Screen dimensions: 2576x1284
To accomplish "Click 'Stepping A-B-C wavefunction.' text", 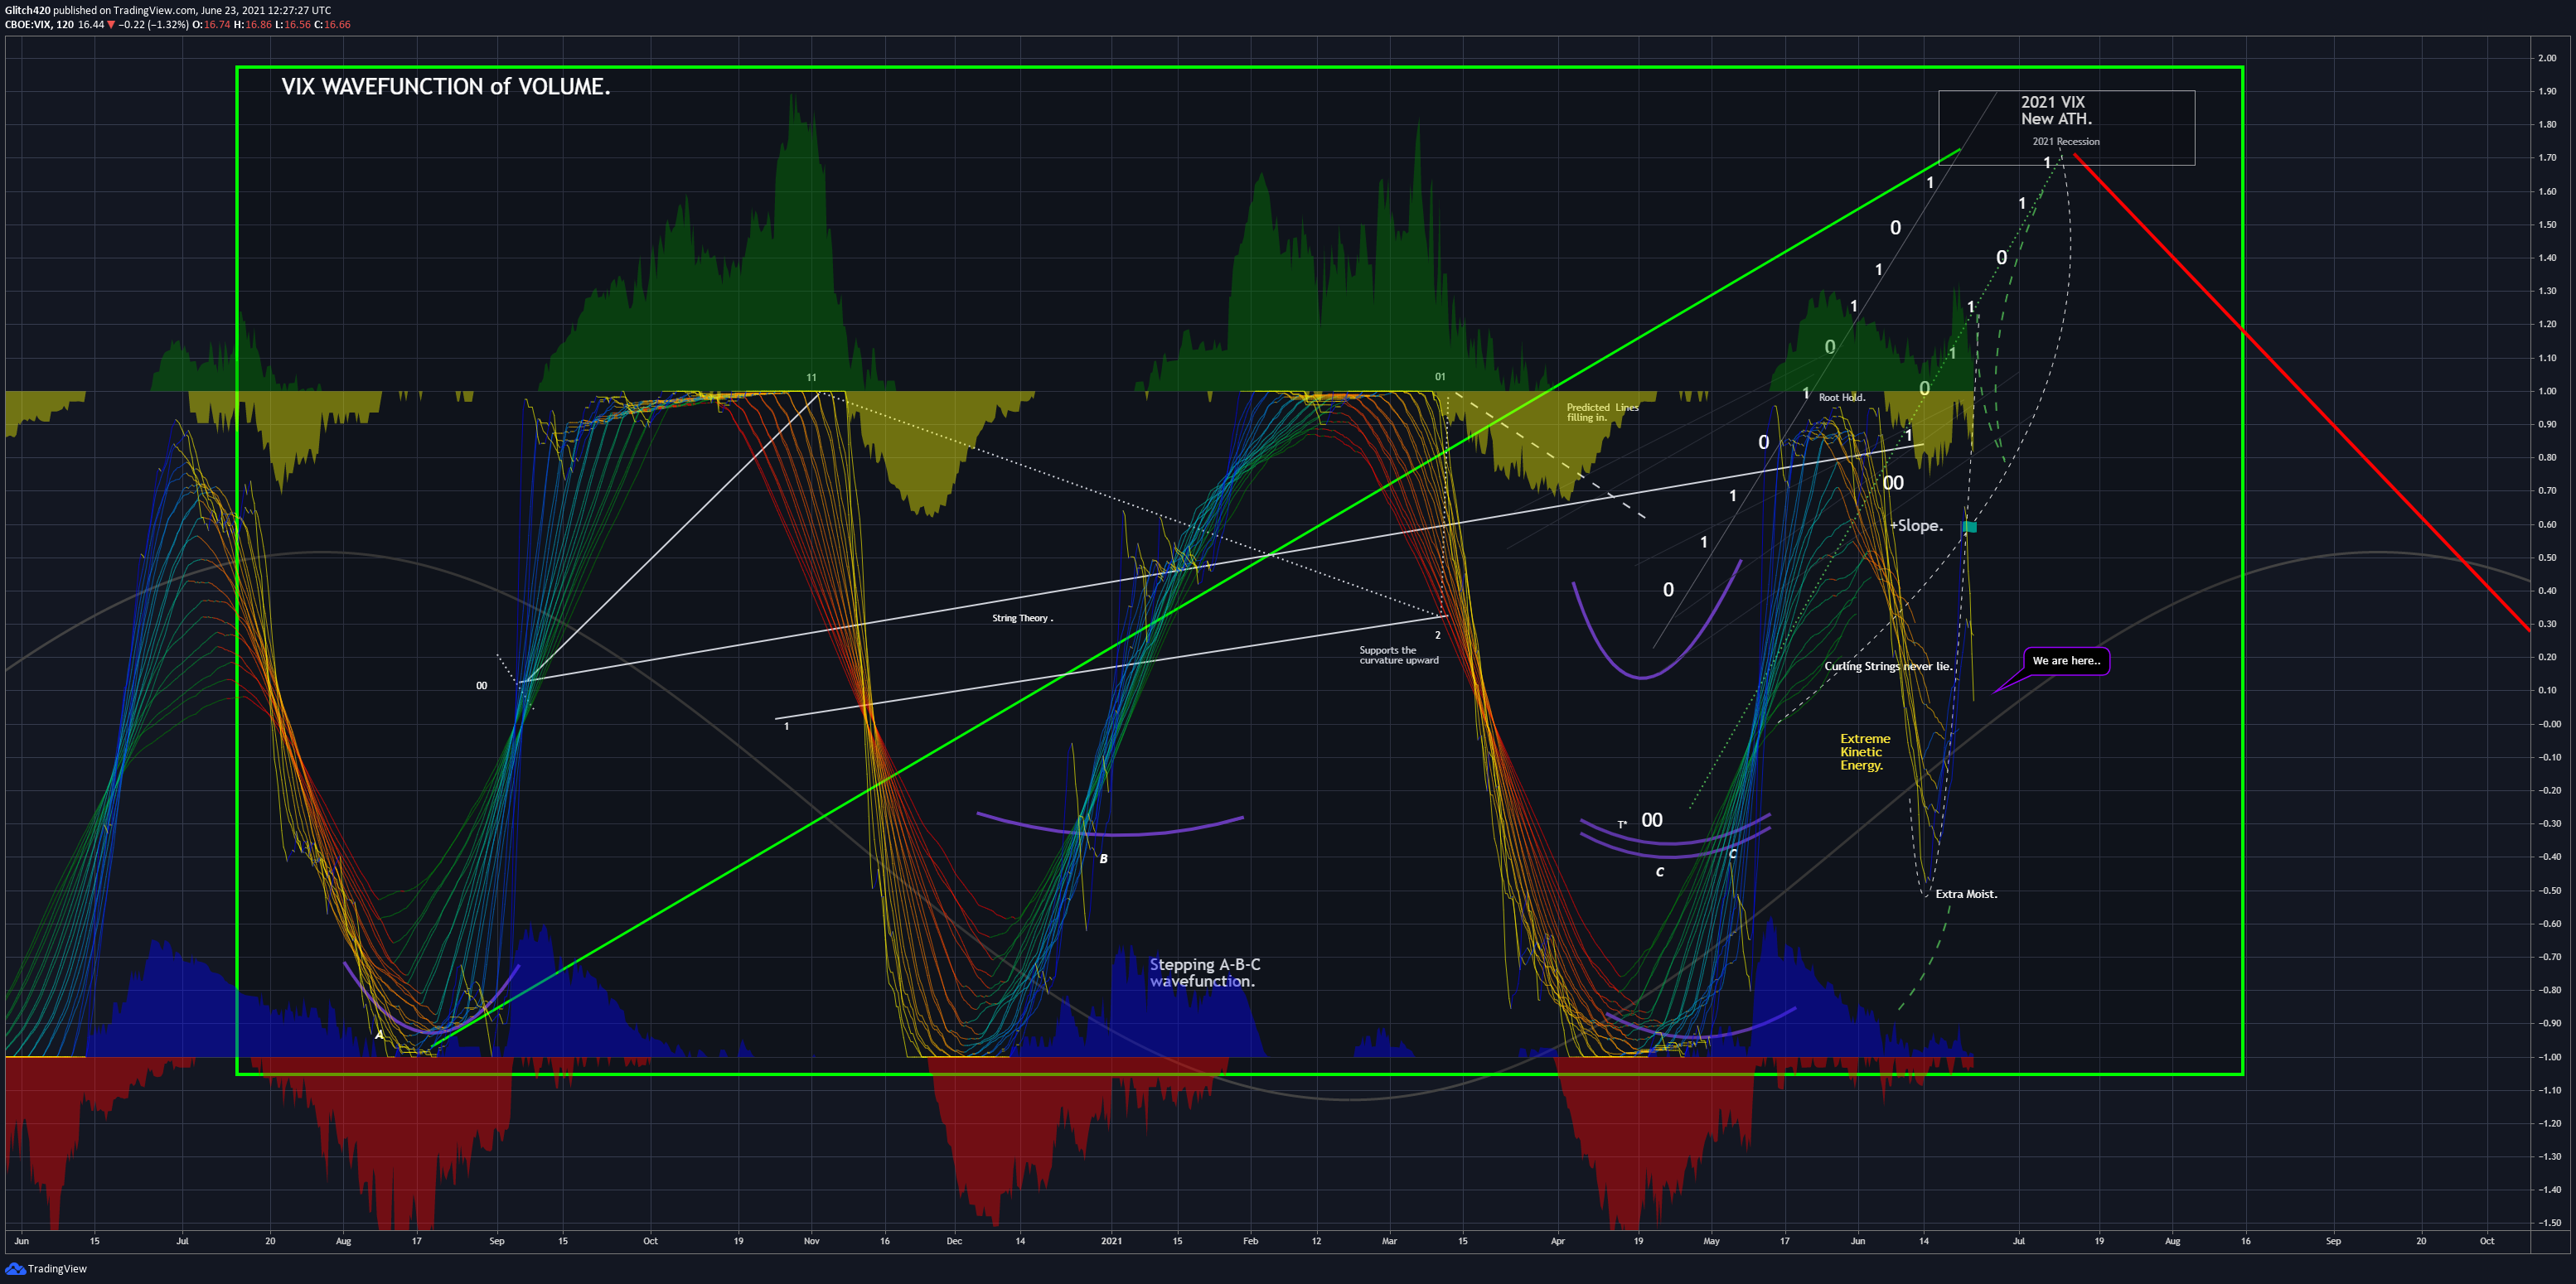I will click(x=1205, y=973).
